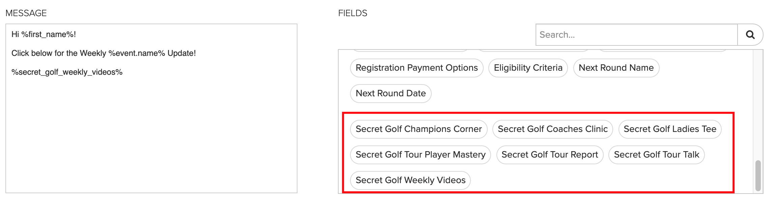775x204 pixels.
Task: Insert the Secret Golf Tour Talk field
Action: [656, 155]
